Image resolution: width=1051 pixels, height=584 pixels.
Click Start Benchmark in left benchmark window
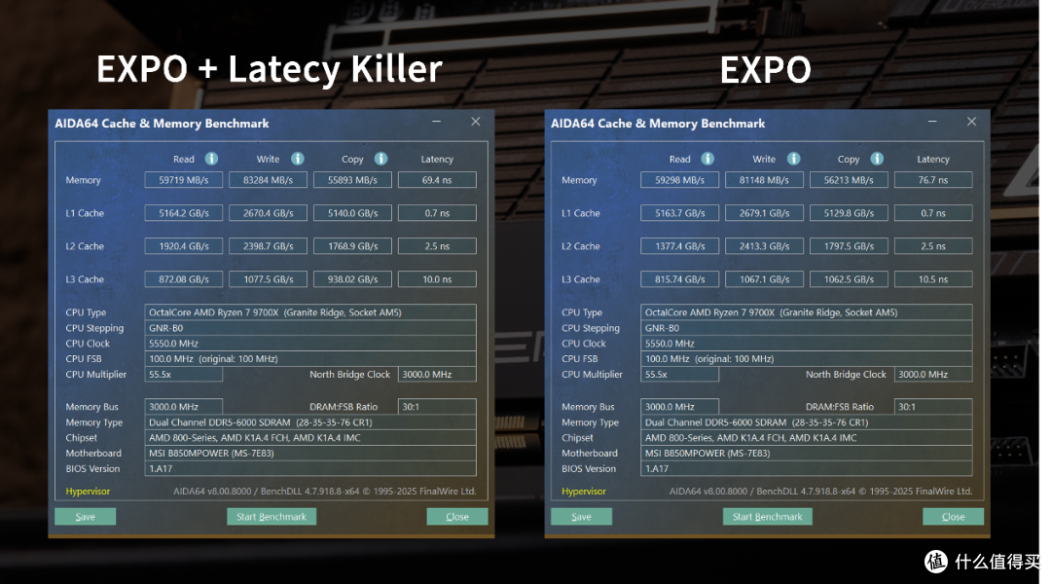[x=272, y=516]
